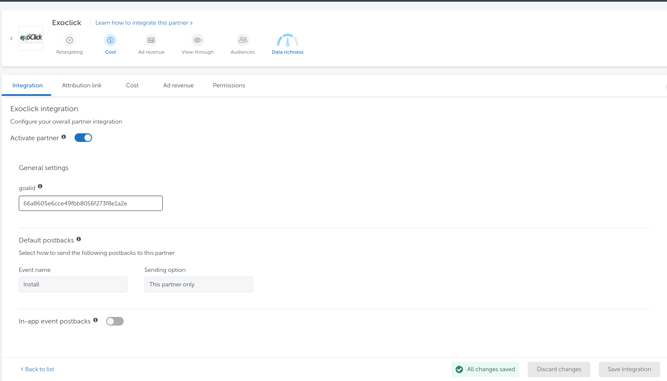The width and height of the screenshot is (667, 381).
Task: Enable In-app event postbacks toggle
Action: [x=115, y=321]
